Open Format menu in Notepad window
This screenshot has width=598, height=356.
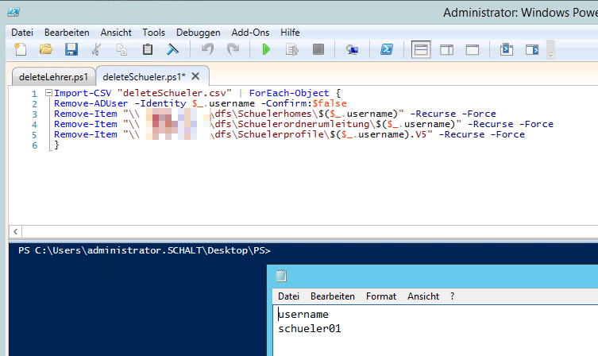tap(380, 296)
